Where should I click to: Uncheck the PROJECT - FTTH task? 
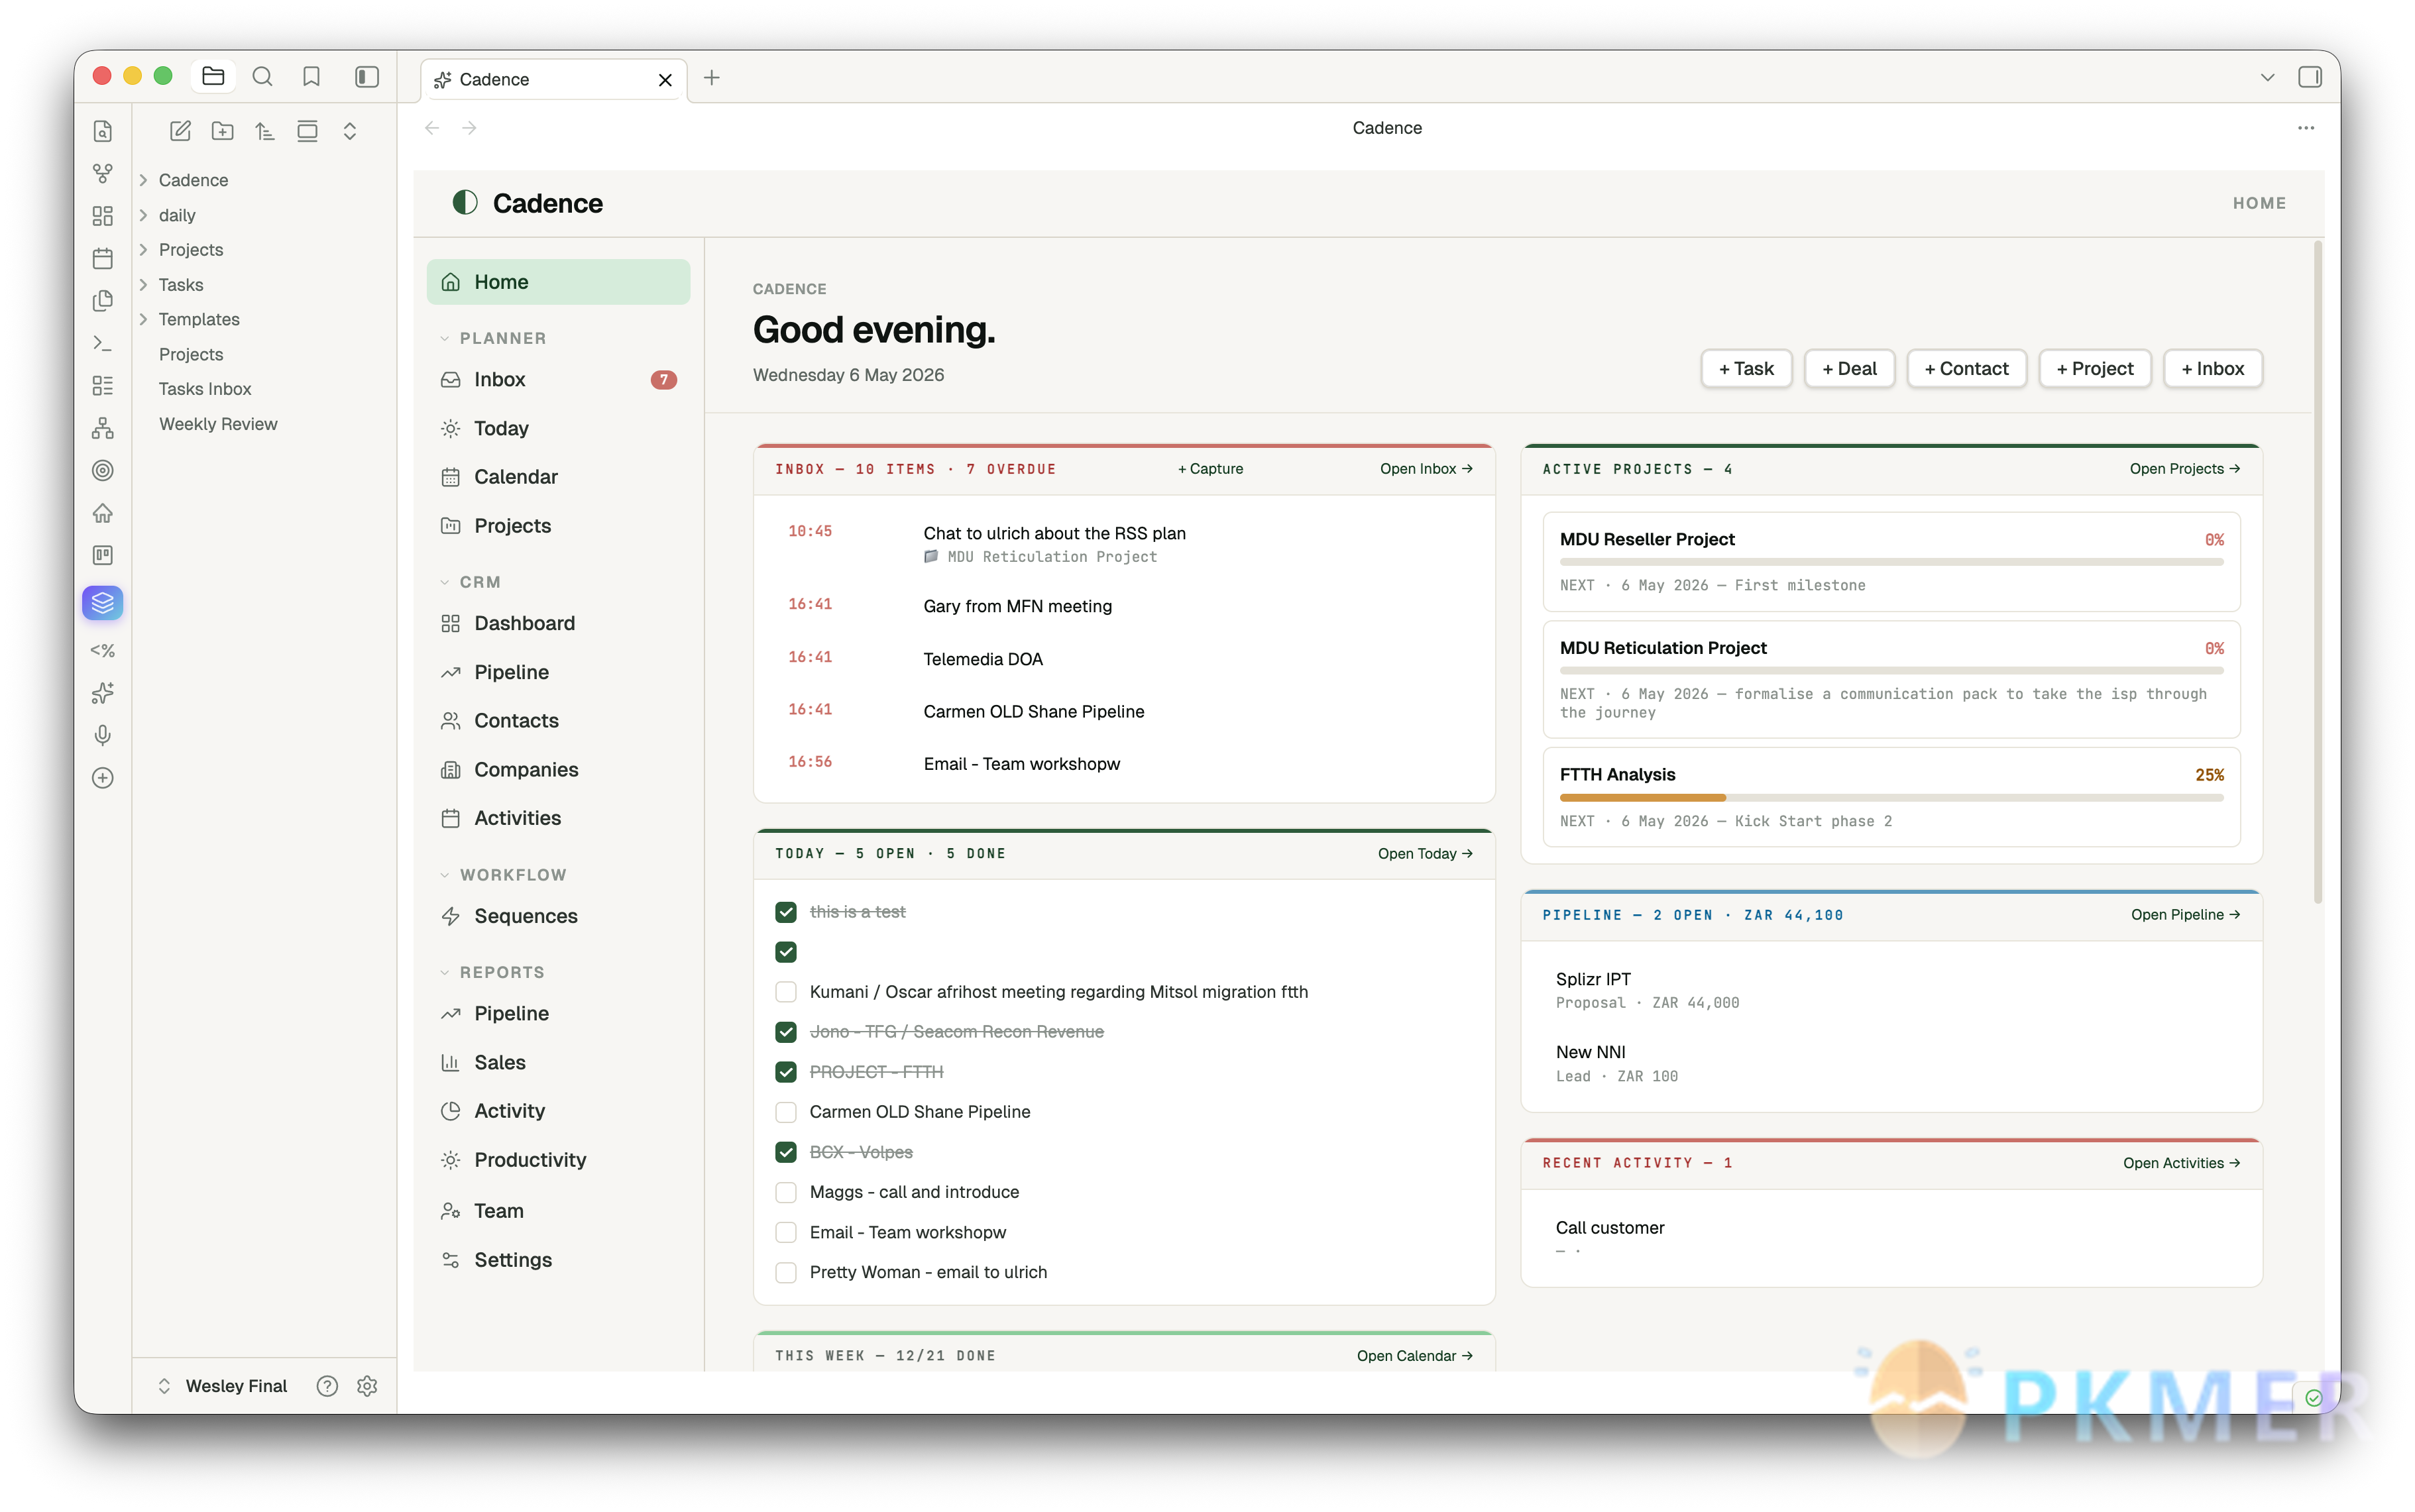[786, 1072]
